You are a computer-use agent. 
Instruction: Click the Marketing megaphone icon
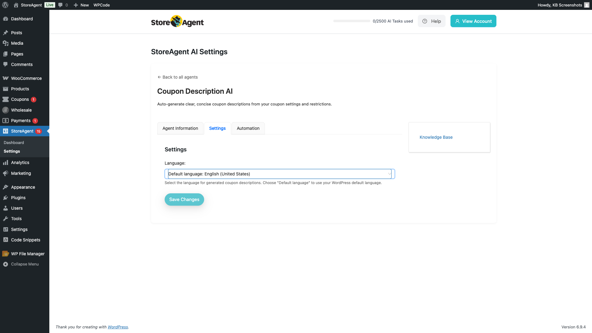tap(6, 173)
